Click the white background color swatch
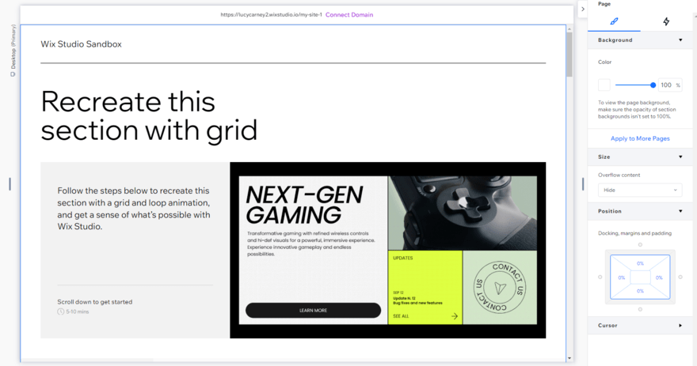The height and width of the screenshot is (366, 697). coord(604,85)
